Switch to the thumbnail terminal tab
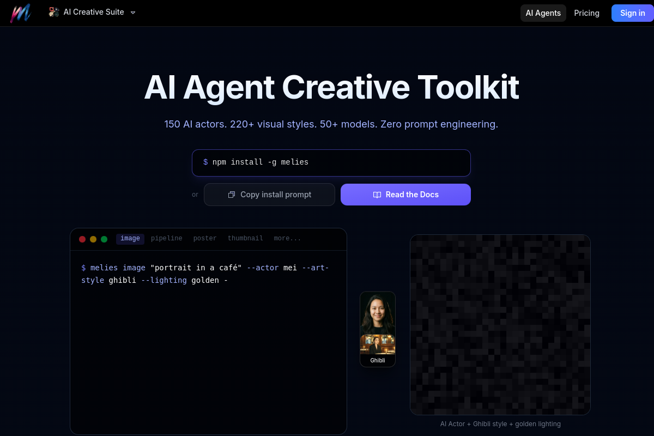654x436 pixels. click(x=245, y=239)
